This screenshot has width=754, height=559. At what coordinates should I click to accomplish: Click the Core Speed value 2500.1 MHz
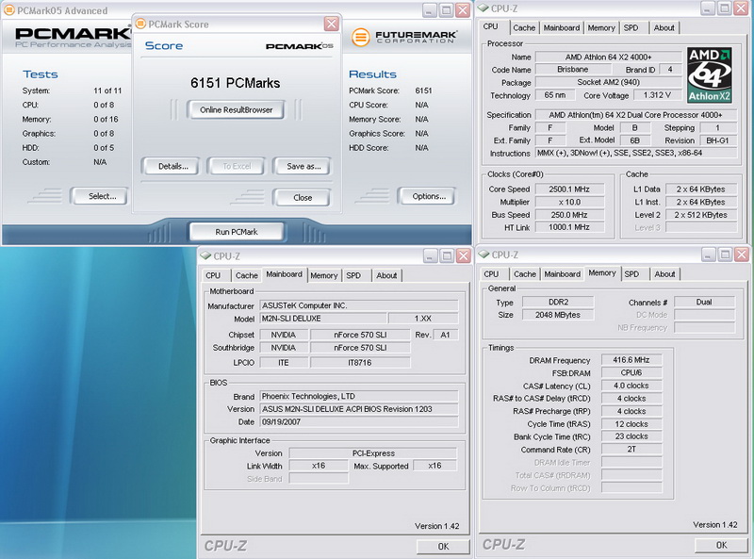tap(569, 189)
